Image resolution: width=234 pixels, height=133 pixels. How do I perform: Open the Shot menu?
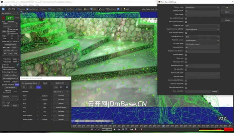[x=20, y=5]
